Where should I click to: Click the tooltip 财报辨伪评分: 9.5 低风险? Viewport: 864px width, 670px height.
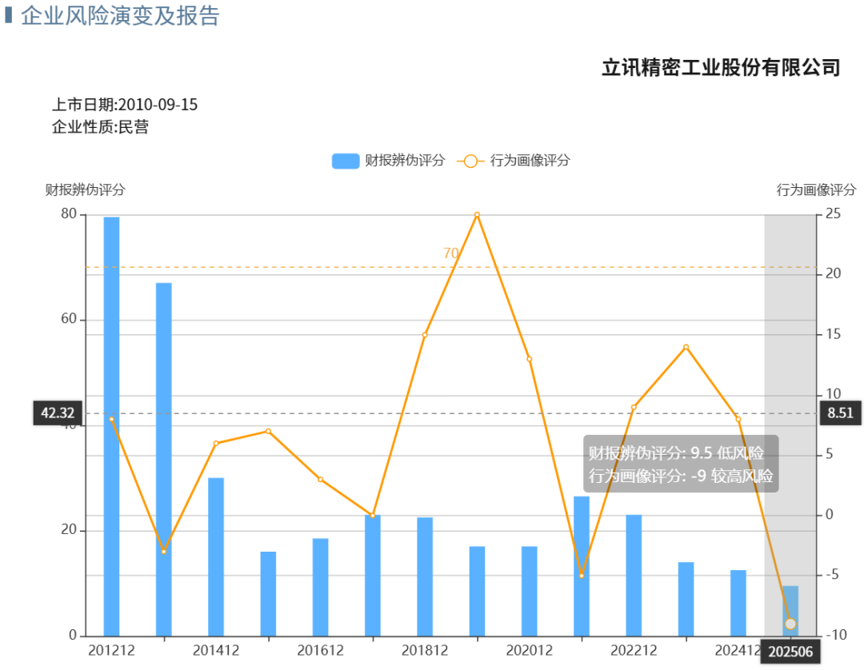[x=676, y=453]
